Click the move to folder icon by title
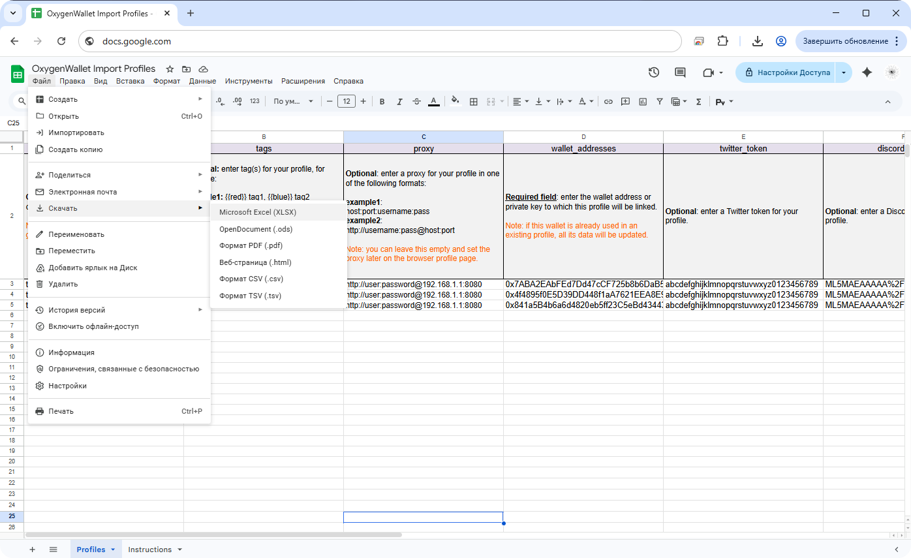This screenshot has height=558, width=911. coord(187,69)
